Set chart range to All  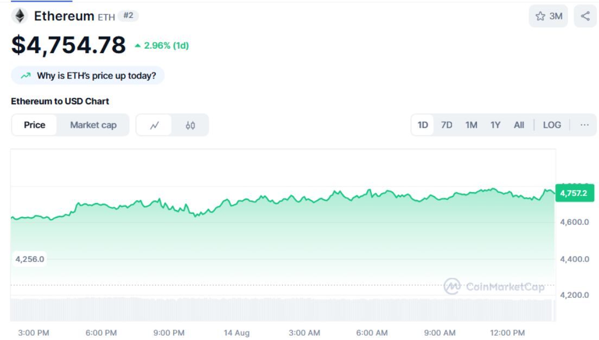point(519,125)
